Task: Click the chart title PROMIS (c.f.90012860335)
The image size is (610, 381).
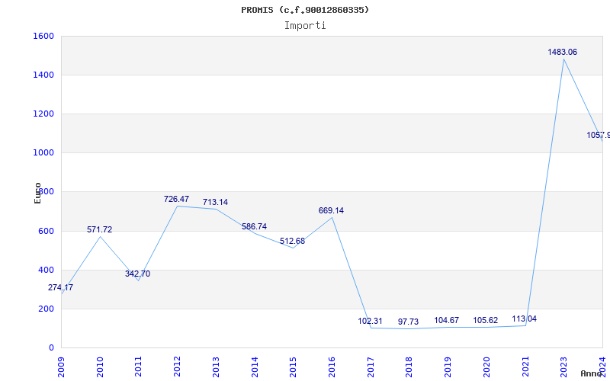Action: pyautogui.click(x=305, y=10)
